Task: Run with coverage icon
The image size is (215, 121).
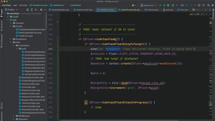Action: [168, 5]
